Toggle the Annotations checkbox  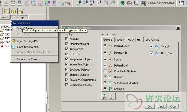click(x=67, y=49)
